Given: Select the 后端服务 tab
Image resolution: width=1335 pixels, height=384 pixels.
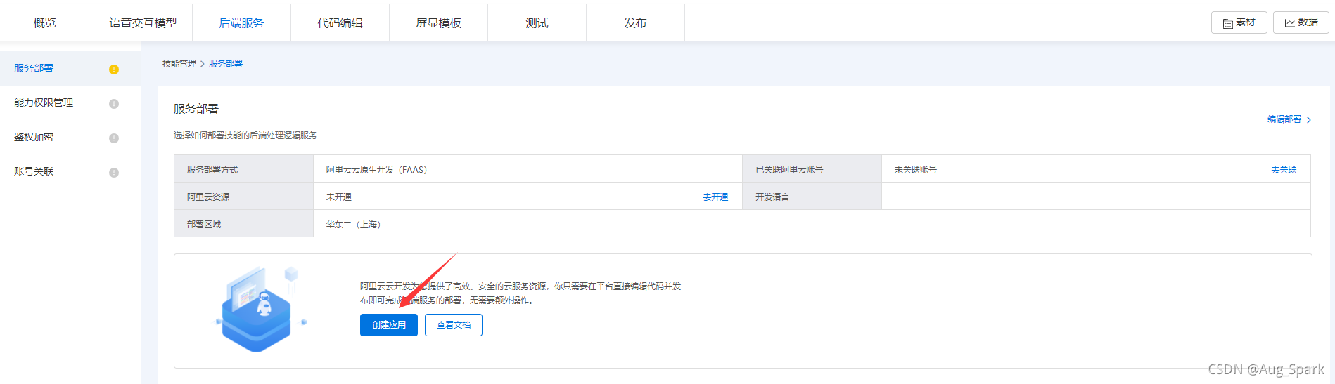Looking at the screenshot, I should click(x=241, y=23).
